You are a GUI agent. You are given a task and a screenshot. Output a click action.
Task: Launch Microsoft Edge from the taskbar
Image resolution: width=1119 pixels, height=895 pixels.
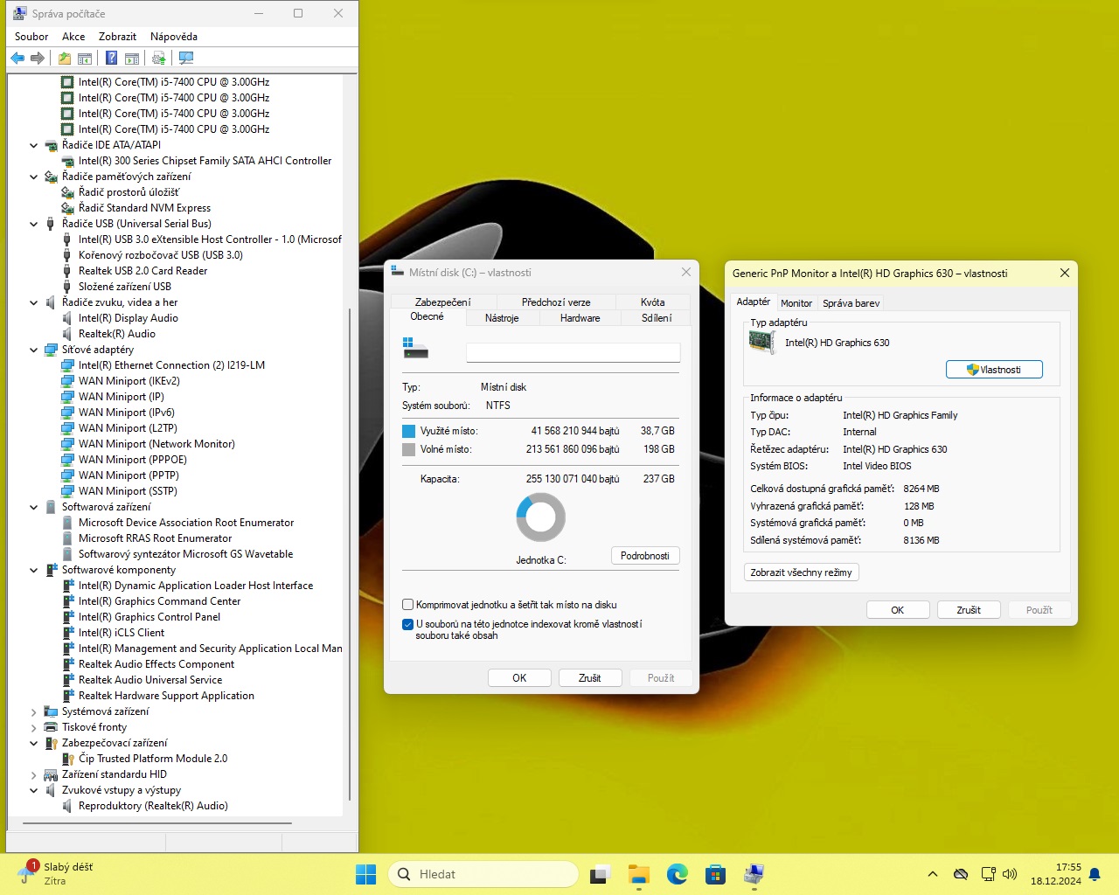coord(678,874)
